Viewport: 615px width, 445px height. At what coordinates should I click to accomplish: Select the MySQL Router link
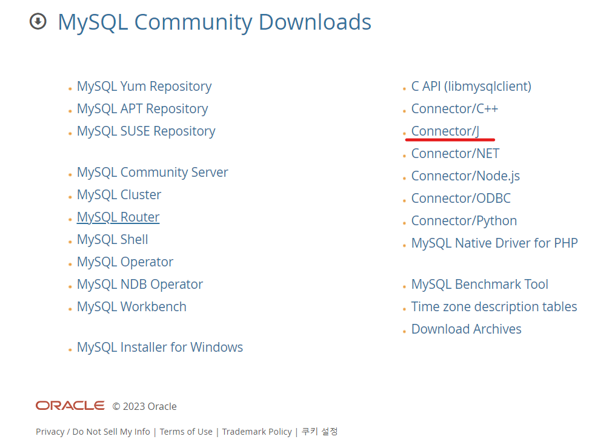(x=118, y=217)
